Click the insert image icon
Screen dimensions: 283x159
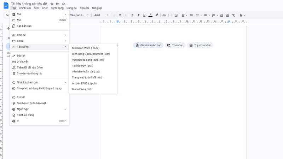176,15
